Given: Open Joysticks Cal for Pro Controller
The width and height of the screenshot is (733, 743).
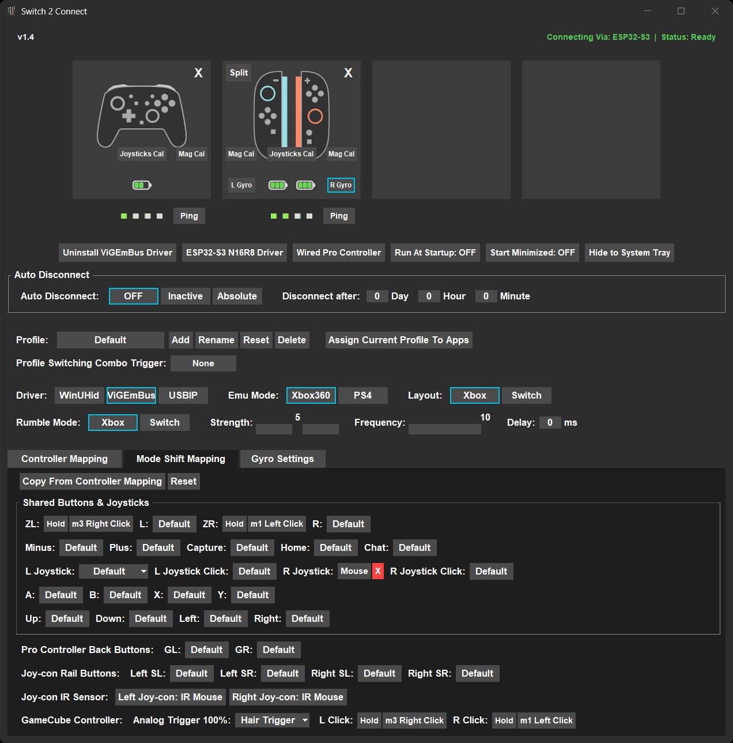Looking at the screenshot, I should click(142, 154).
